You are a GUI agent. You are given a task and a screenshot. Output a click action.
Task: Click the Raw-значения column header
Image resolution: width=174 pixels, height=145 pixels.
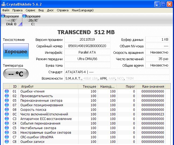point(151,87)
